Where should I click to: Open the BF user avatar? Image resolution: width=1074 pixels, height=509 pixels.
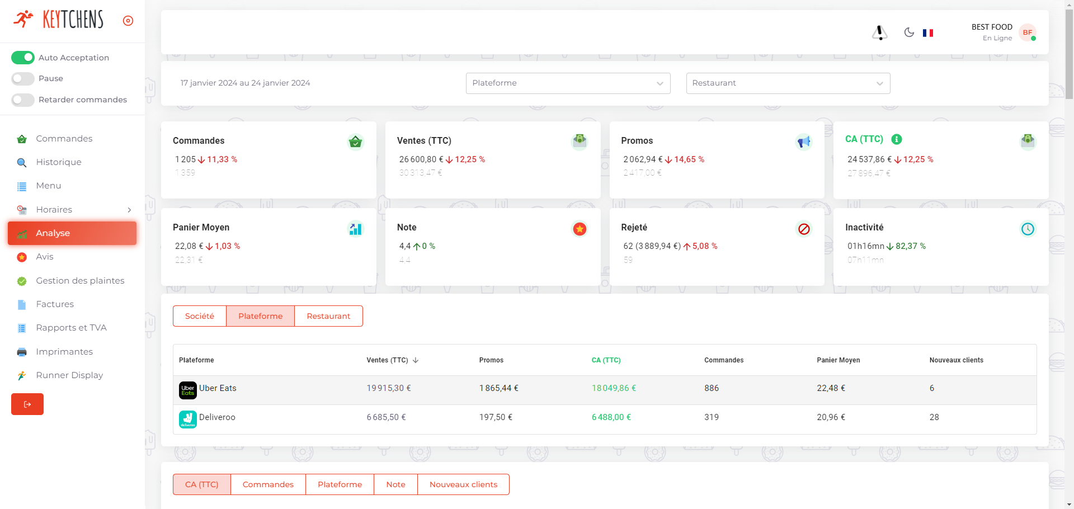(1028, 32)
